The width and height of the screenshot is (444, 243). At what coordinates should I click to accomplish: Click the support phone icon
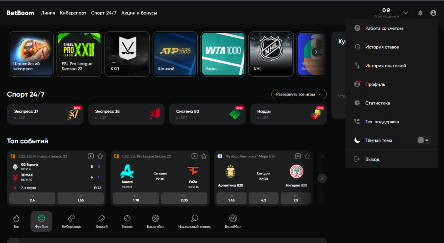[357, 121]
